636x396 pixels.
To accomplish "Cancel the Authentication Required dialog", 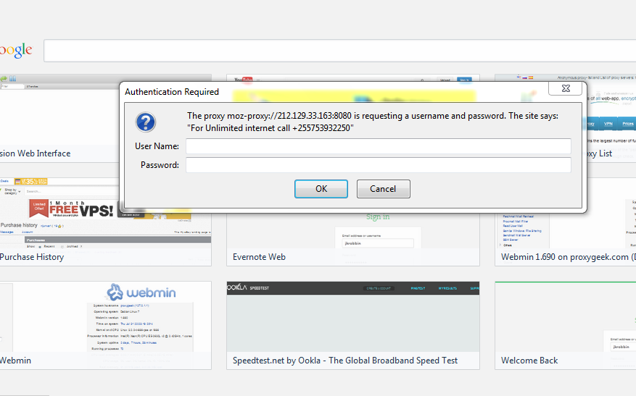I will coord(384,189).
